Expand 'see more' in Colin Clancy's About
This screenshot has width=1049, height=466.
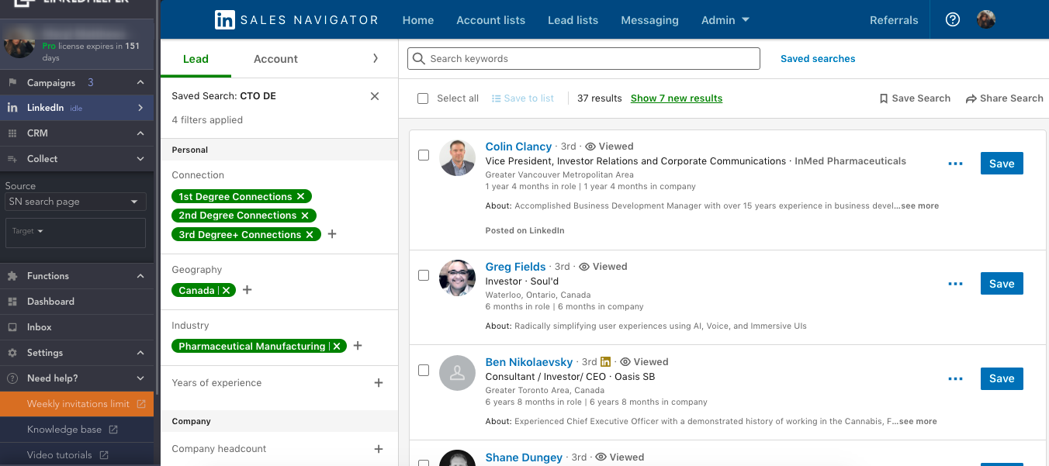tap(919, 206)
